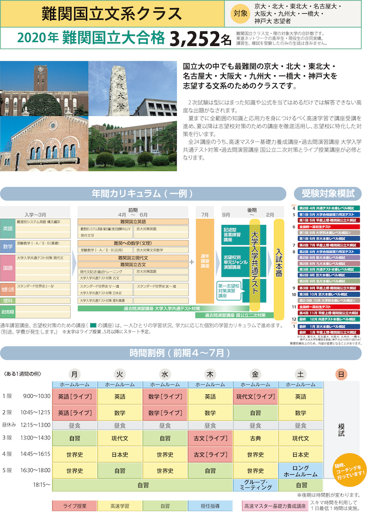Image resolution: width=367 pixels, height=514 pixels.
Task: Click the 記述型答案練習講座 teal block
Action: pos(235,235)
